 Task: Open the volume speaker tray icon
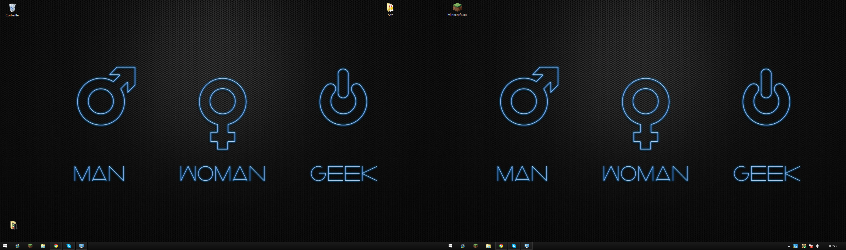click(817, 246)
